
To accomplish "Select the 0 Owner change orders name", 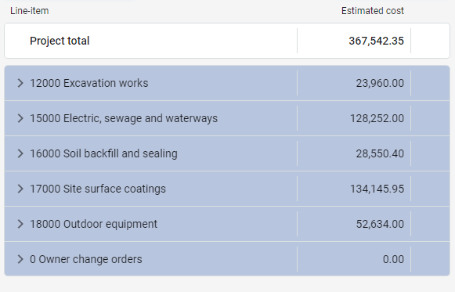I will point(86,259).
